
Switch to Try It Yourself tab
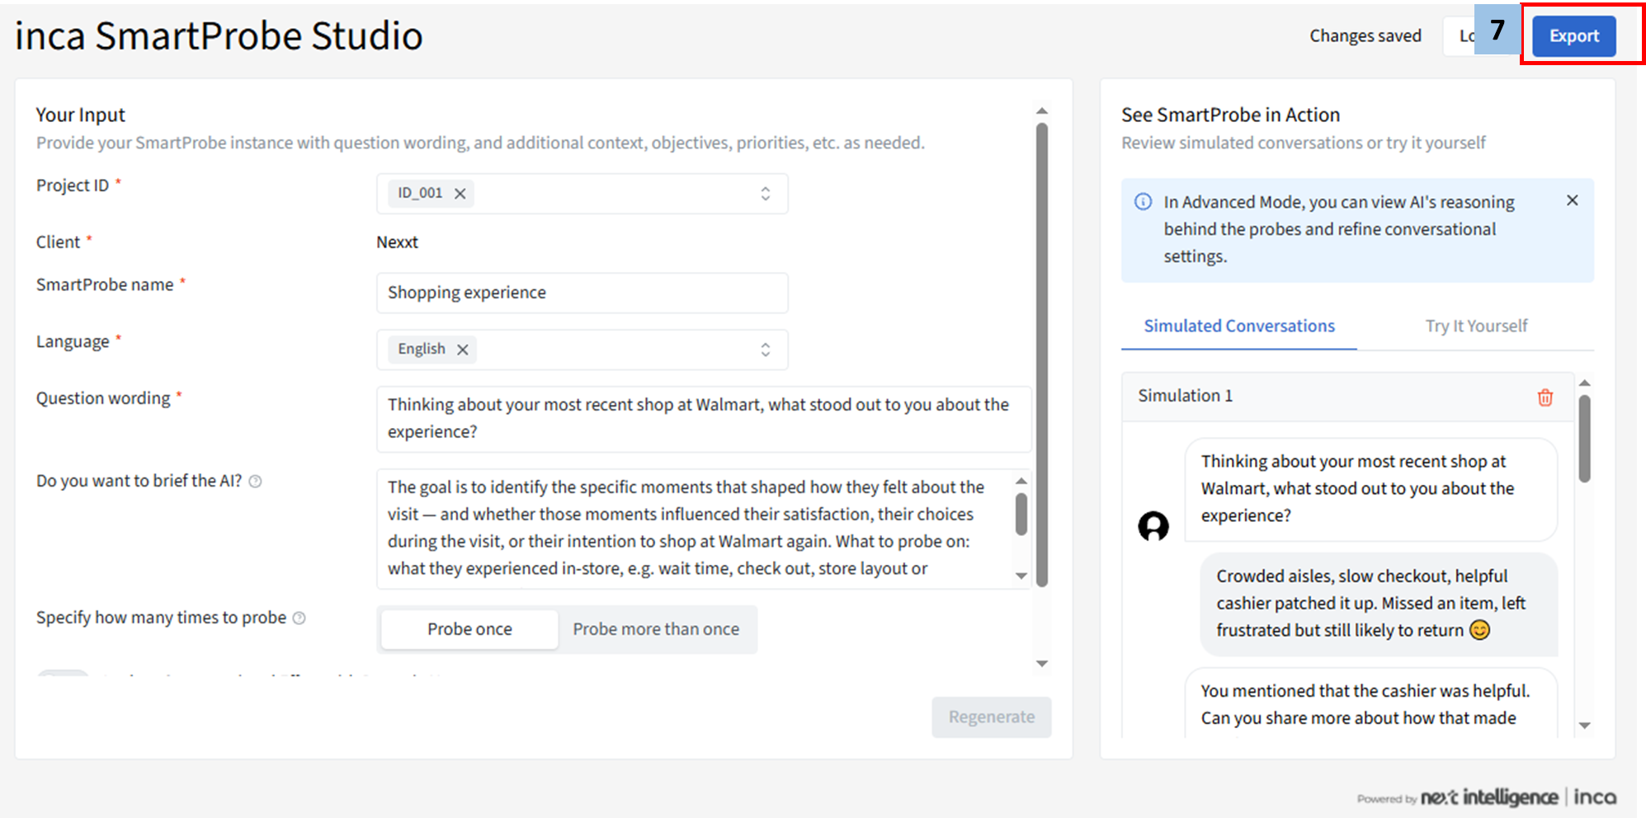[1475, 326]
